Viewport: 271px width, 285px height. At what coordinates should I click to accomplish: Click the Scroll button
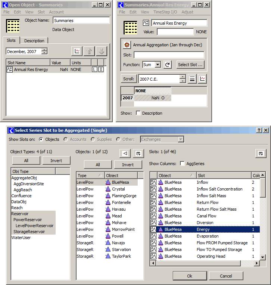[x=129, y=79]
